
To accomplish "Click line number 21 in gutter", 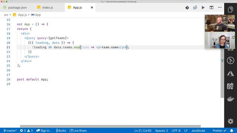I will [8, 47].
